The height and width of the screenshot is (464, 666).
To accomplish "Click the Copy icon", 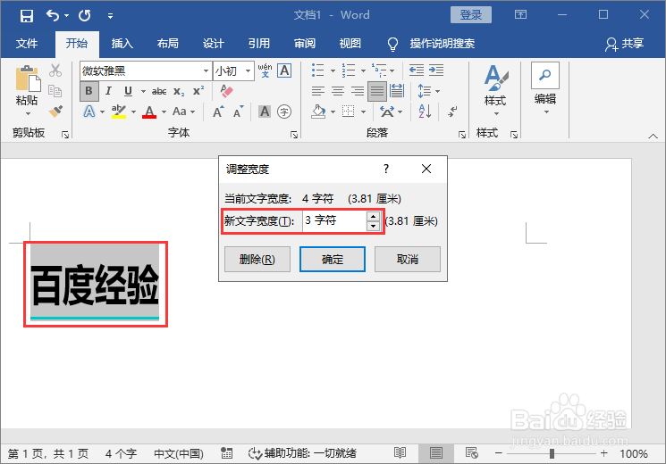I will pyautogui.click(x=55, y=91).
